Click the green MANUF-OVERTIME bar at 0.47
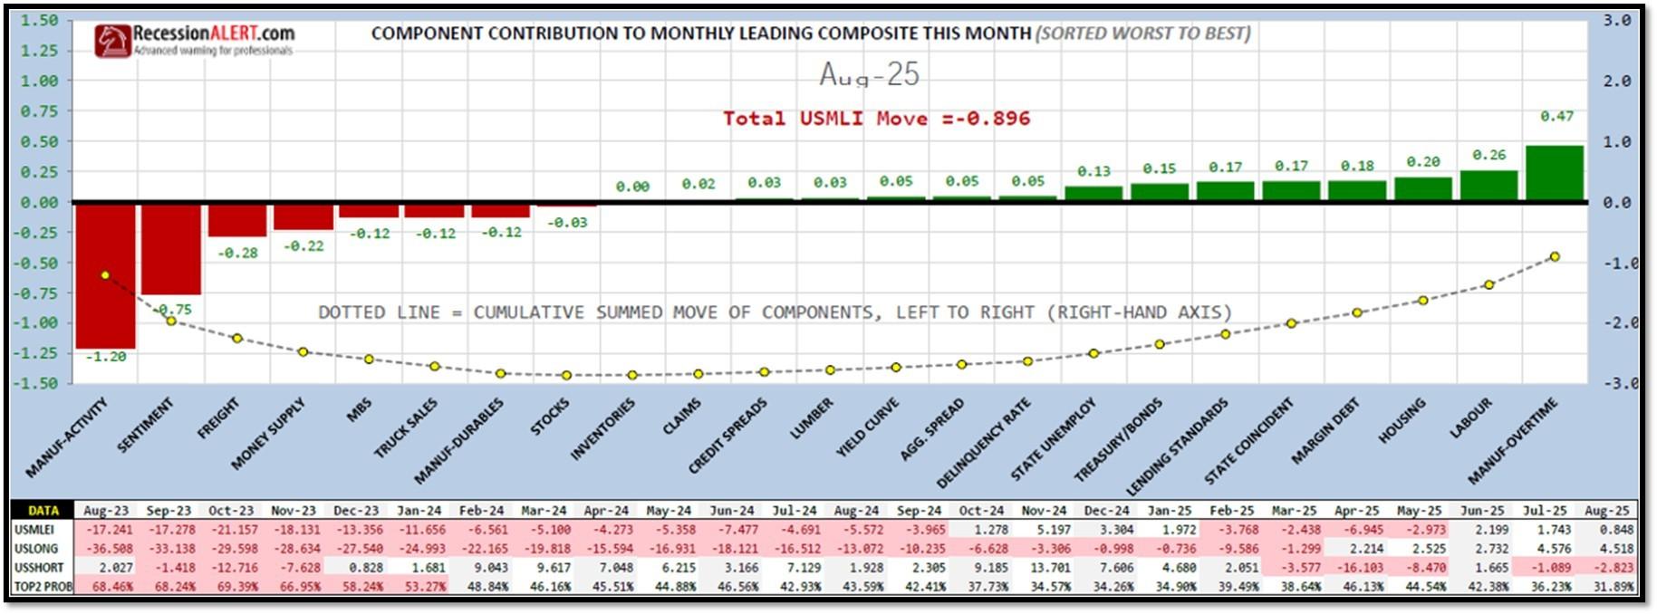The width and height of the screenshot is (1657, 614). (x=1555, y=172)
